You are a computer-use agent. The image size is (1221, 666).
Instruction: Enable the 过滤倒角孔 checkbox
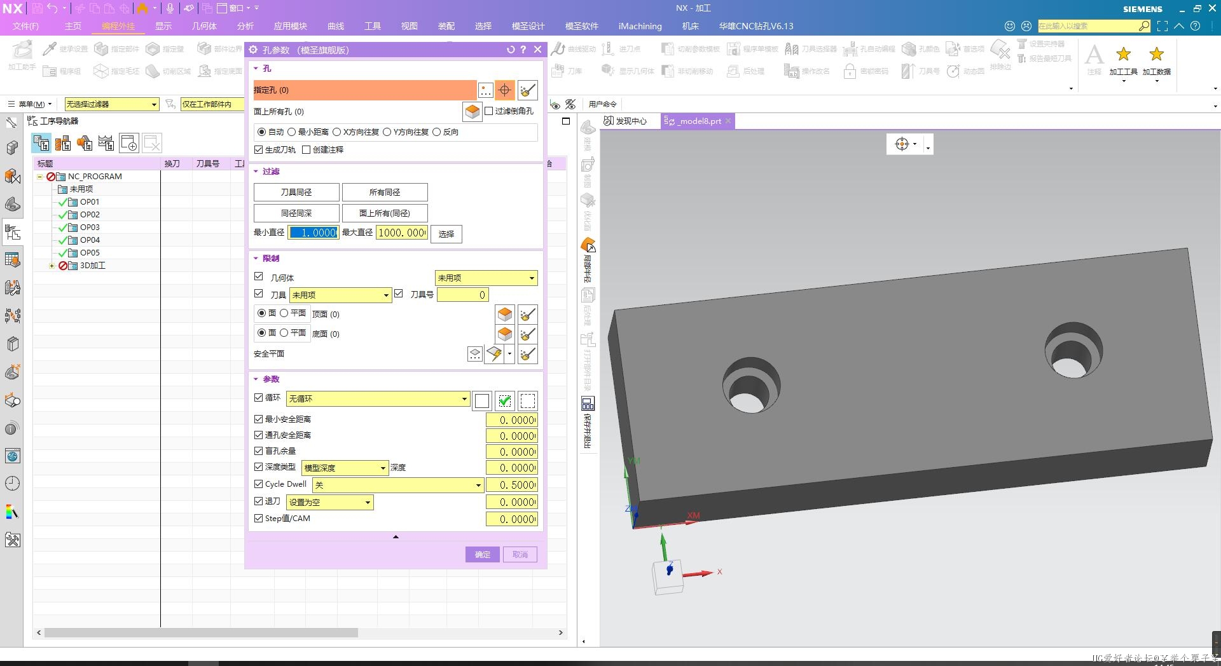tap(489, 111)
